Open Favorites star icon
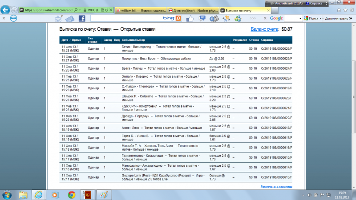The image size is (356, 200). coord(345,10)
